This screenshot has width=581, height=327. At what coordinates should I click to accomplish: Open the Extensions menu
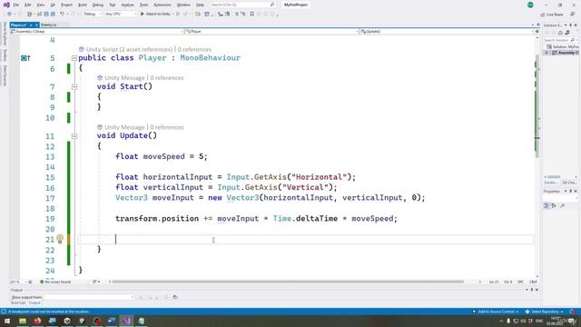162,5
